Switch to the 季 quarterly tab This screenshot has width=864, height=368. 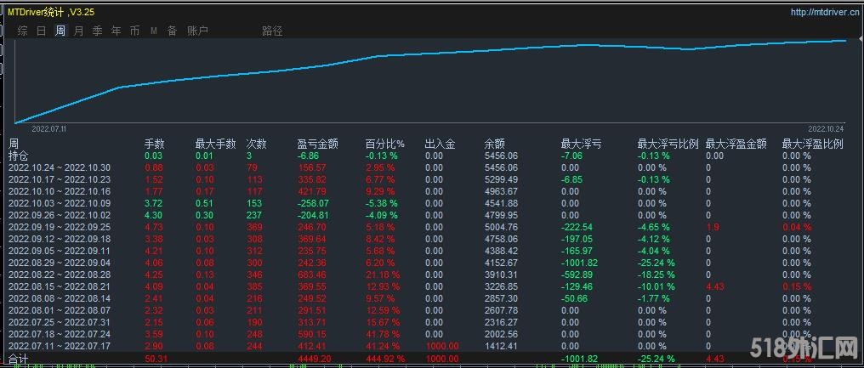coord(97,31)
